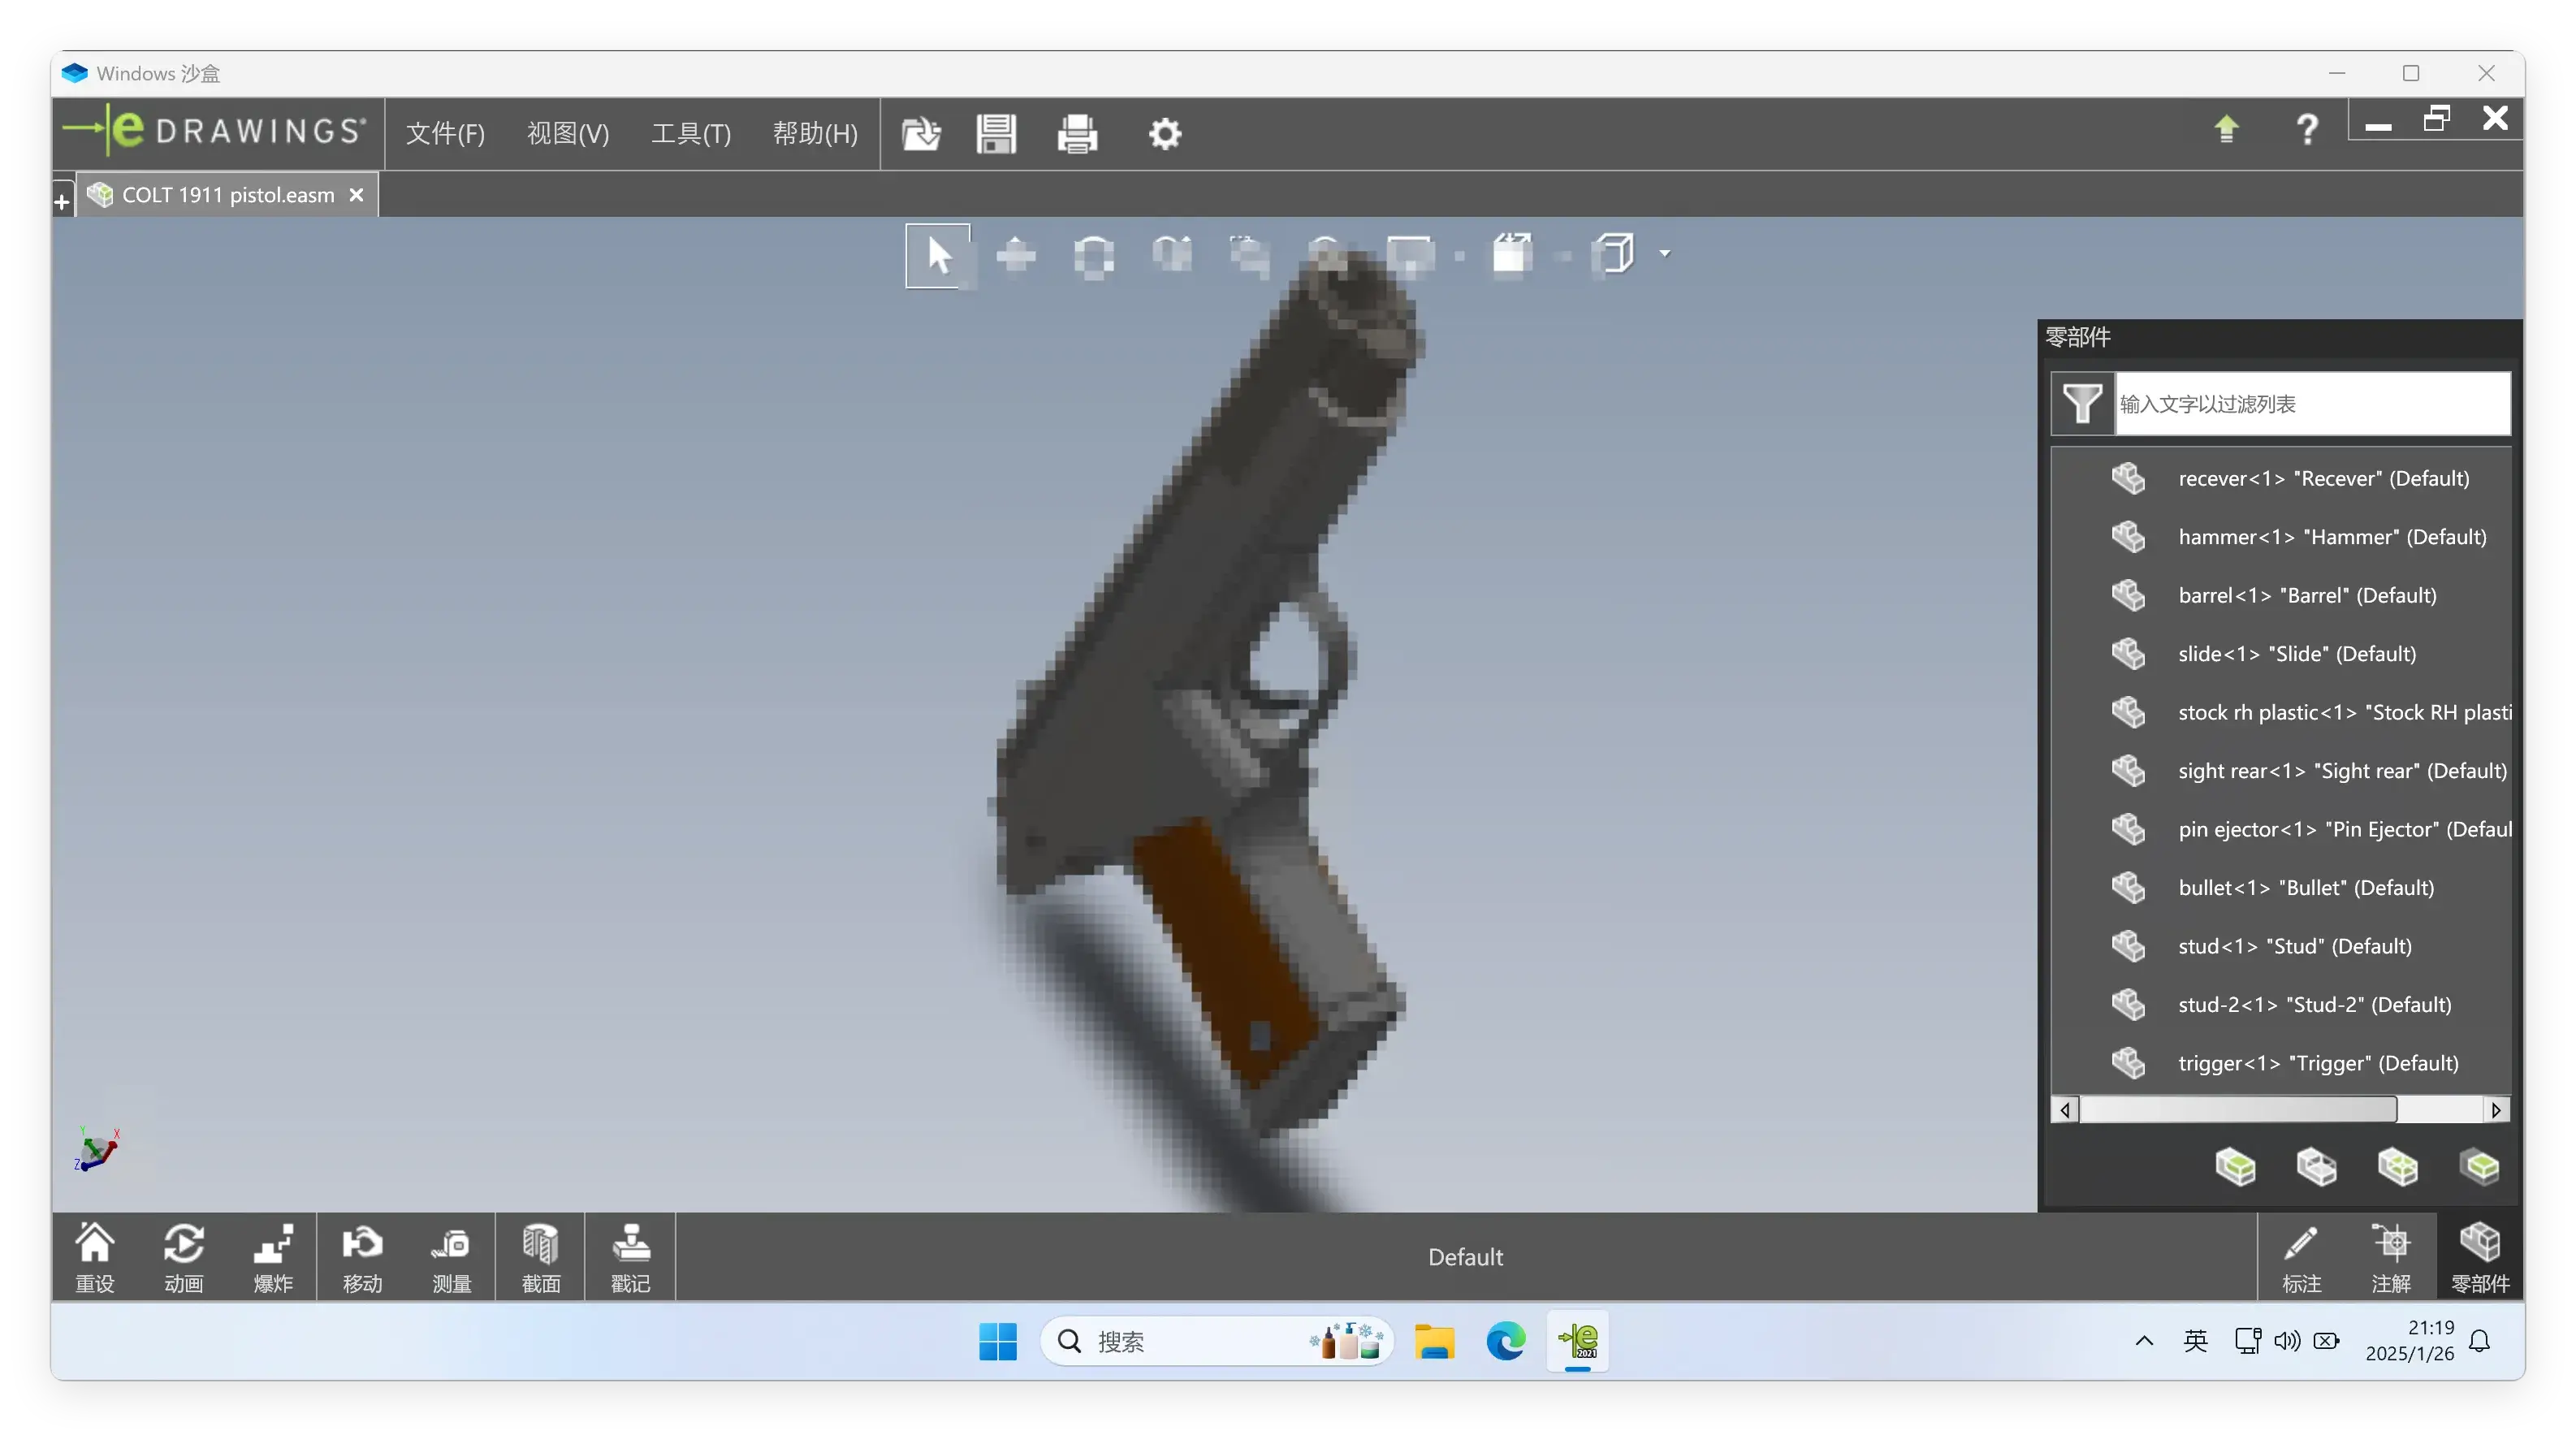This screenshot has width=2576, height=1431.
Task: Toggle the 零部件 (Components) panel
Action: (2480, 1257)
